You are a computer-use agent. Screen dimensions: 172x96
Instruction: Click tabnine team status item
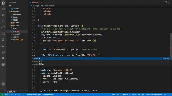(48, 95)
